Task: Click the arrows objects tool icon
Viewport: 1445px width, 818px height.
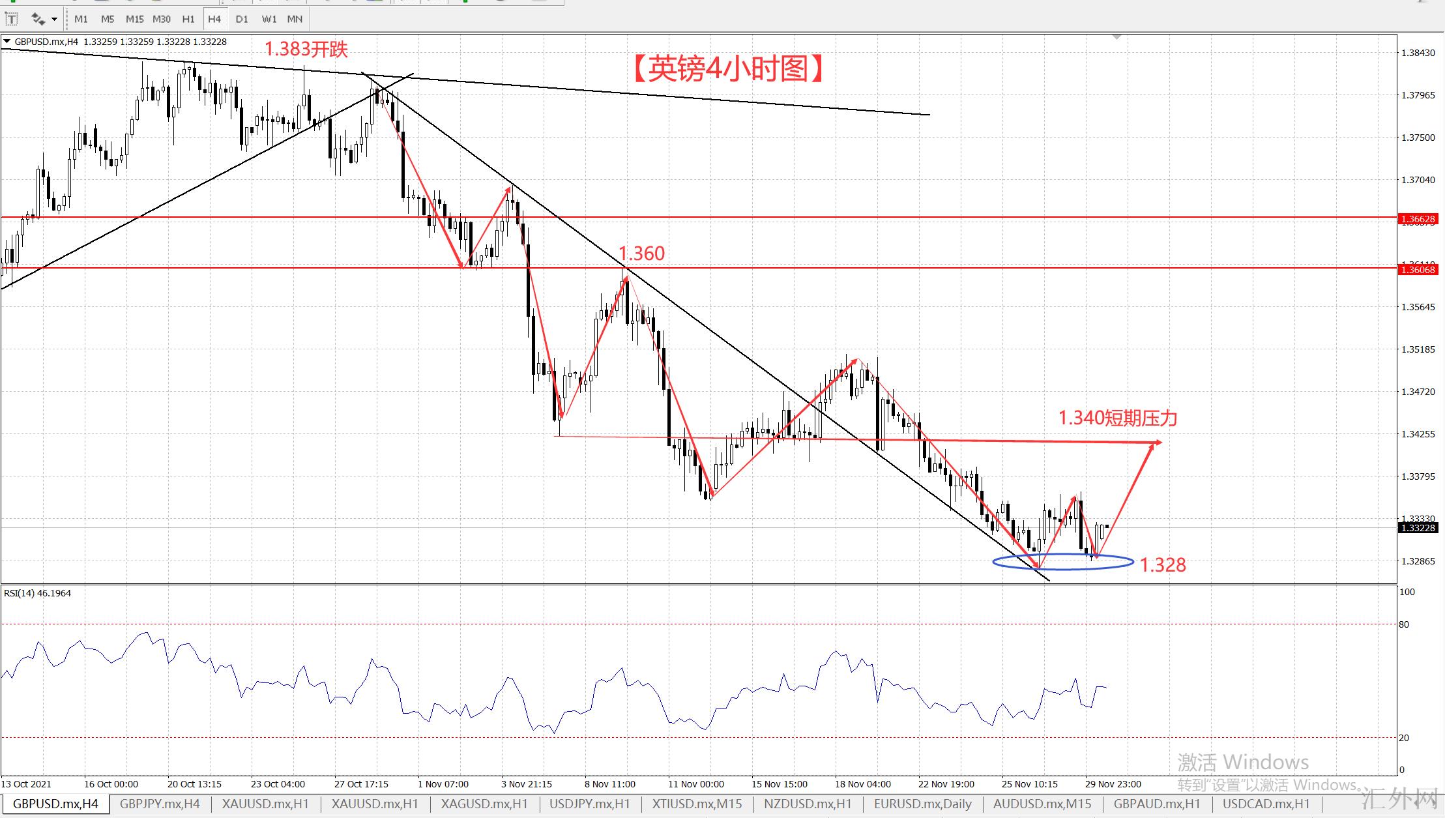Action: point(37,19)
